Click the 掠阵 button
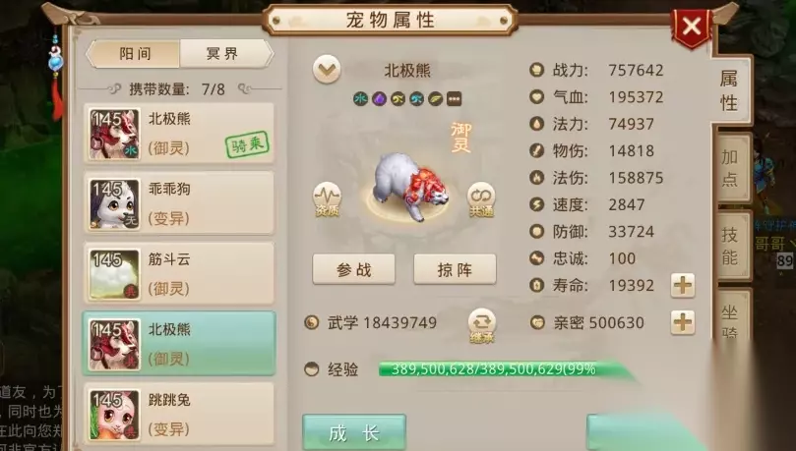Viewport: 796px width, 451px height. click(x=455, y=269)
